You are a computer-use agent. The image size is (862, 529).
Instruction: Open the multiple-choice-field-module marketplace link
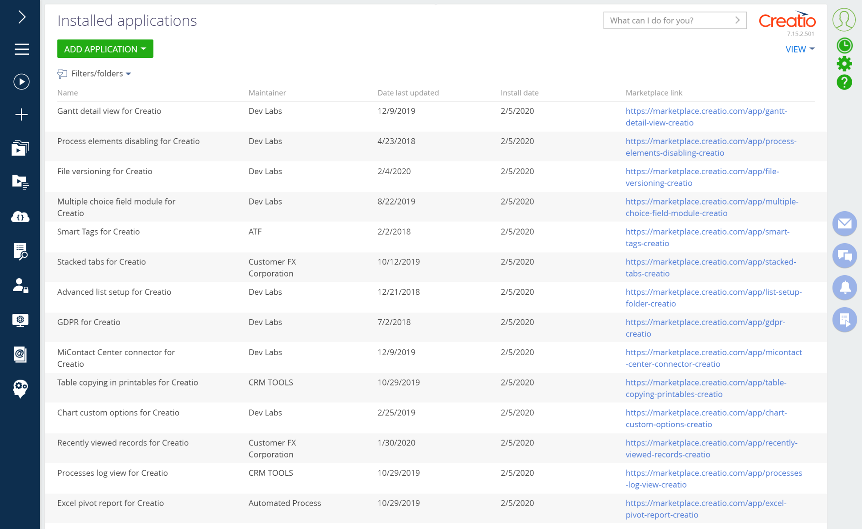712,208
